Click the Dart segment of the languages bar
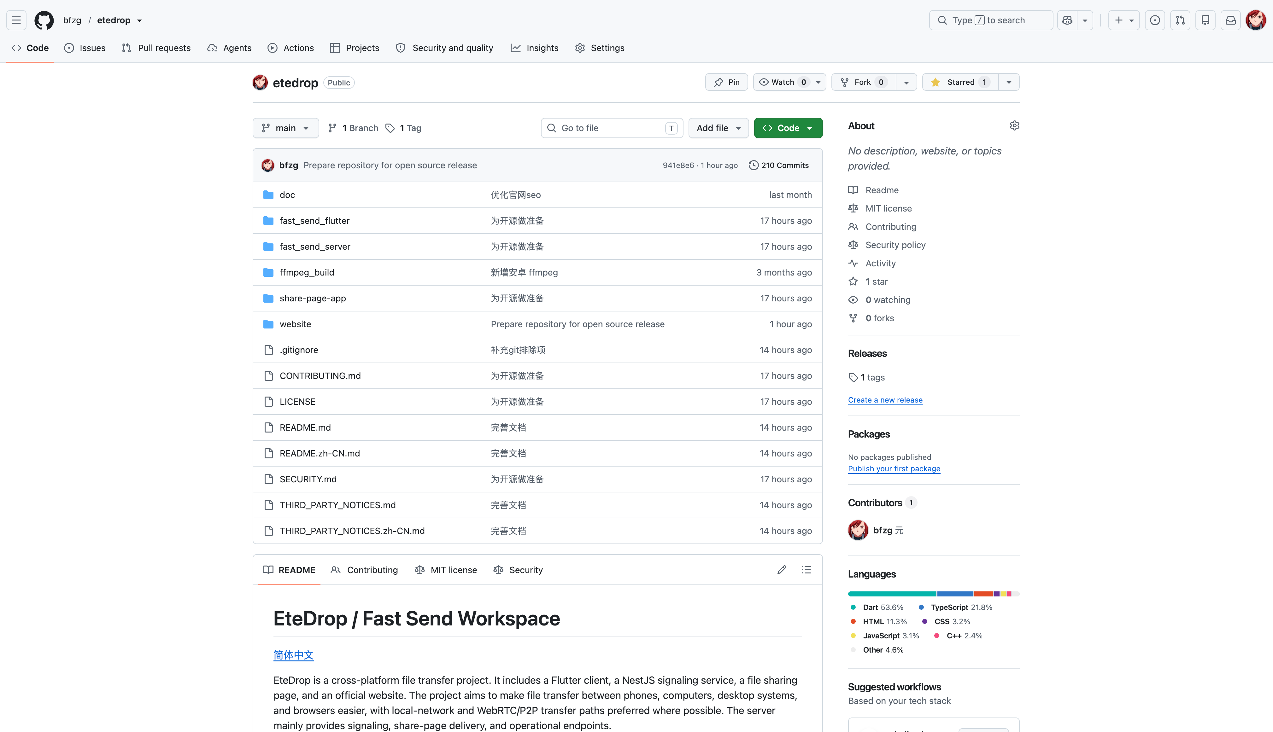Viewport: 1273px width, 732px height. click(892, 594)
